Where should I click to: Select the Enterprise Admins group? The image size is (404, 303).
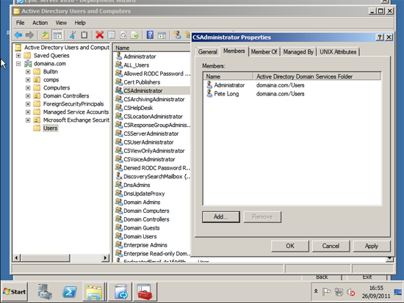pyautogui.click(x=145, y=245)
